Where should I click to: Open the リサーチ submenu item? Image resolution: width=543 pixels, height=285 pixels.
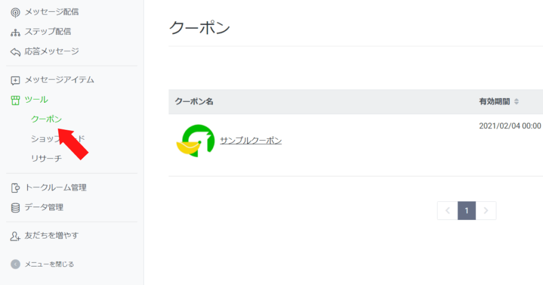pos(47,158)
